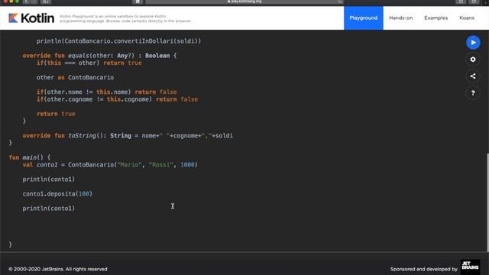Click the 'Boolean' return type in equals
This screenshot has height=275, width=489.
tap(157, 56)
